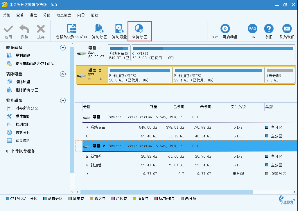
Task: Click the horizontal scrollbar left arrow
Action: click(77, 192)
